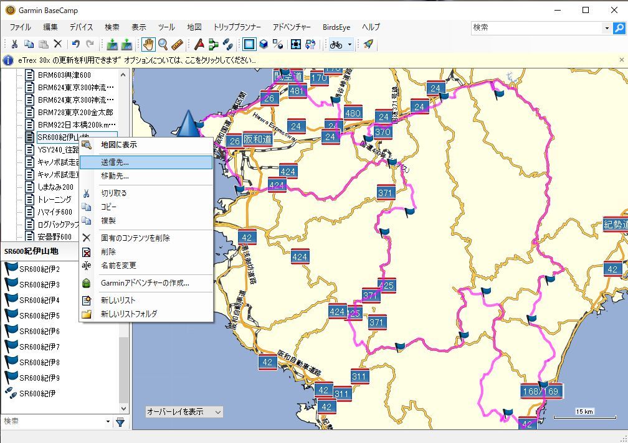
Task: Open the トリッププランナー menu
Action: pyautogui.click(x=237, y=27)
